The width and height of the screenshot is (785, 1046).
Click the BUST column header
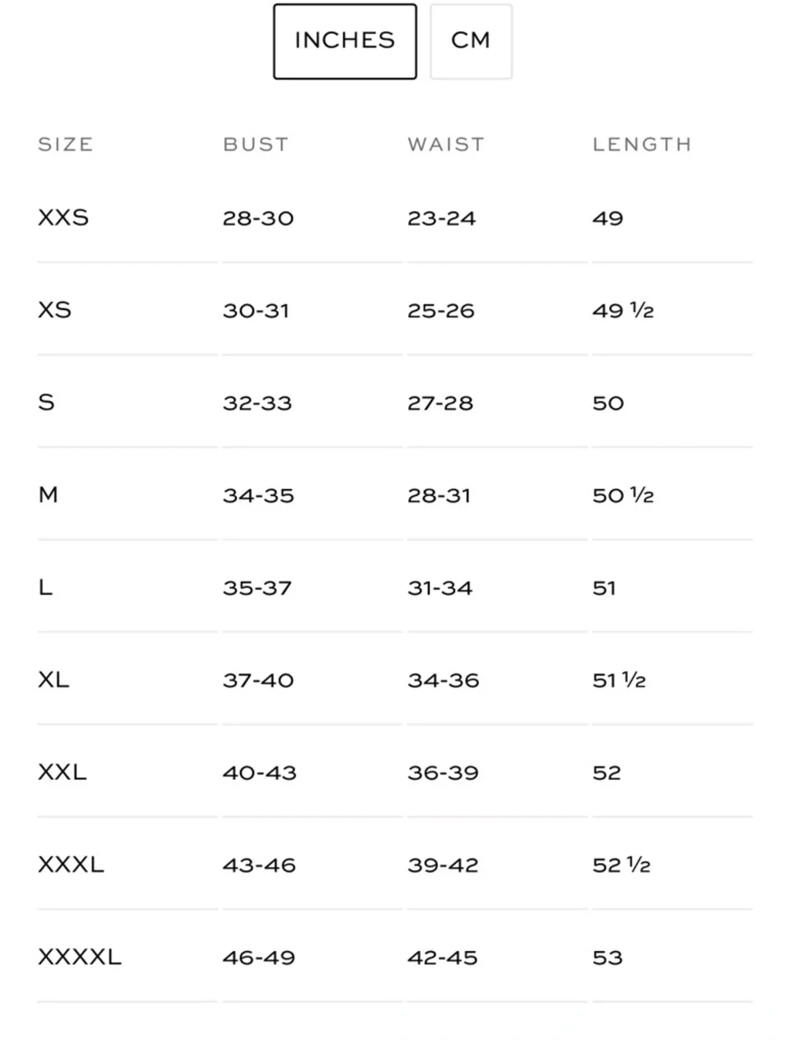[256, 144]
